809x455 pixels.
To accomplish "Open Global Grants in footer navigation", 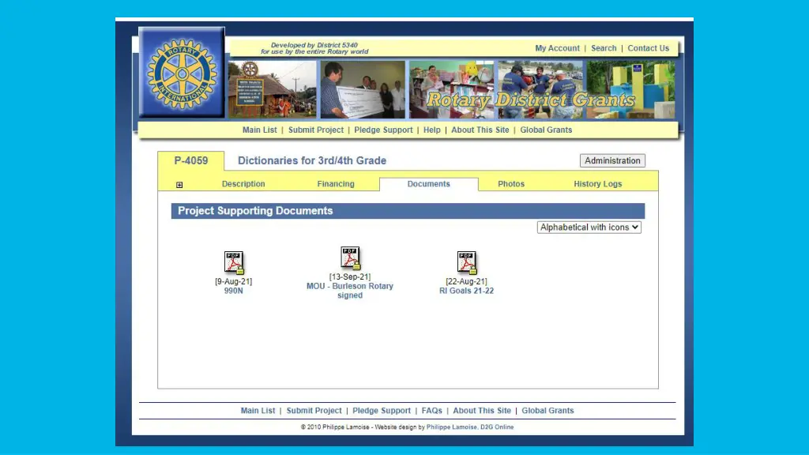I will pyautogui.click(x=547, y=411).
